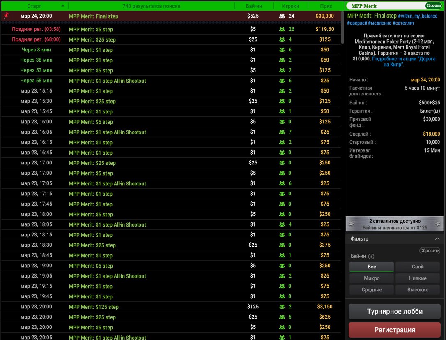Click #медленно hashtag
Viewport: 446px width, 340px height.
click(x=380, y=23)
